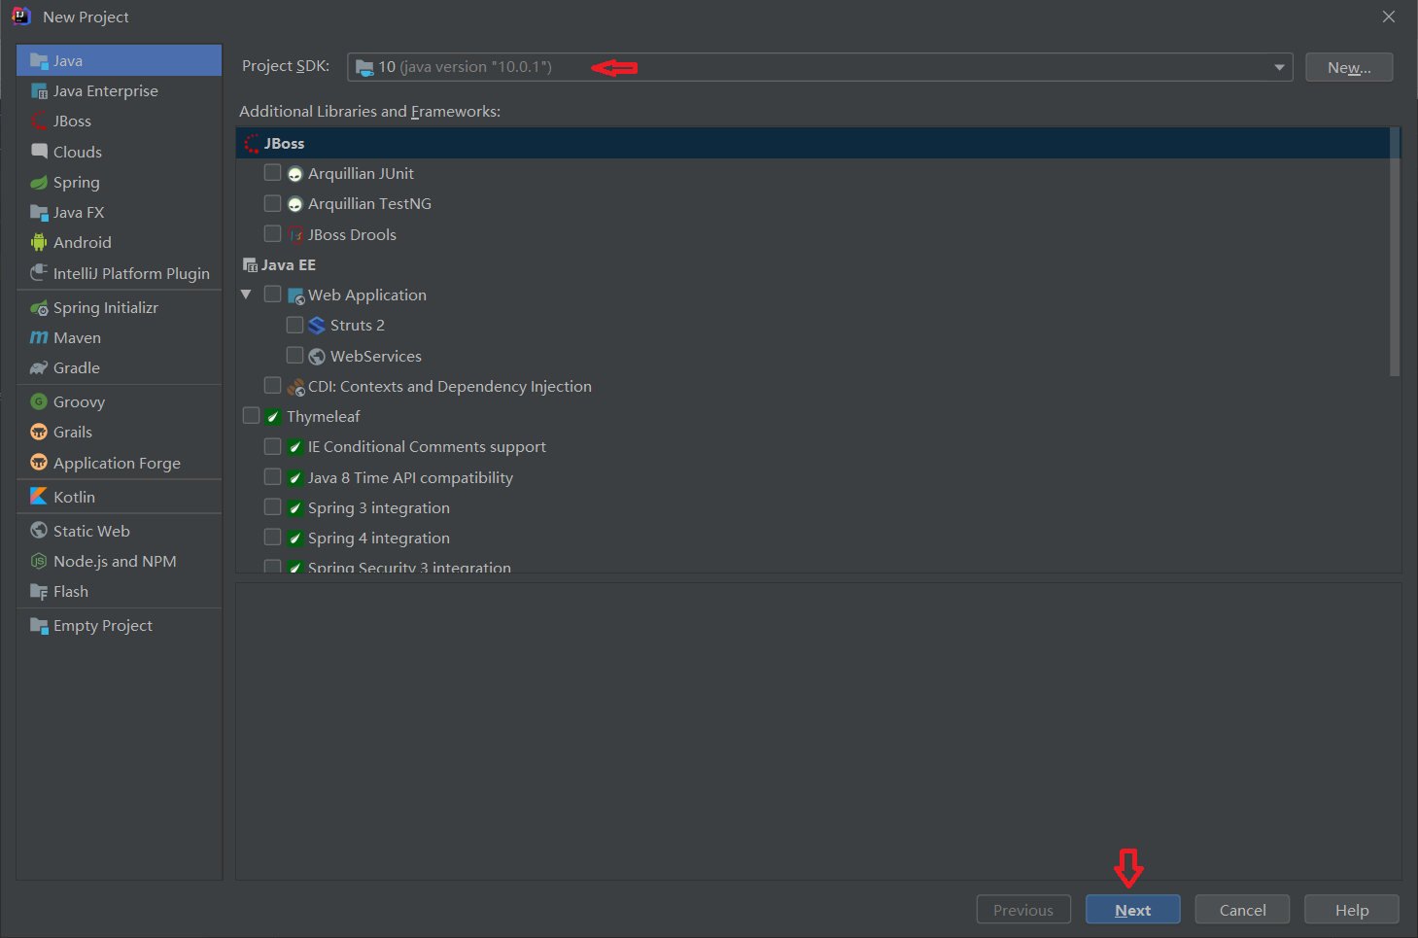Enable Arquillian JUnit support

click(272, 172)
